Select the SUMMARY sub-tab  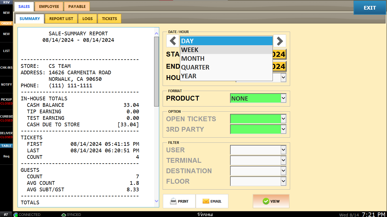pos(30,19)
